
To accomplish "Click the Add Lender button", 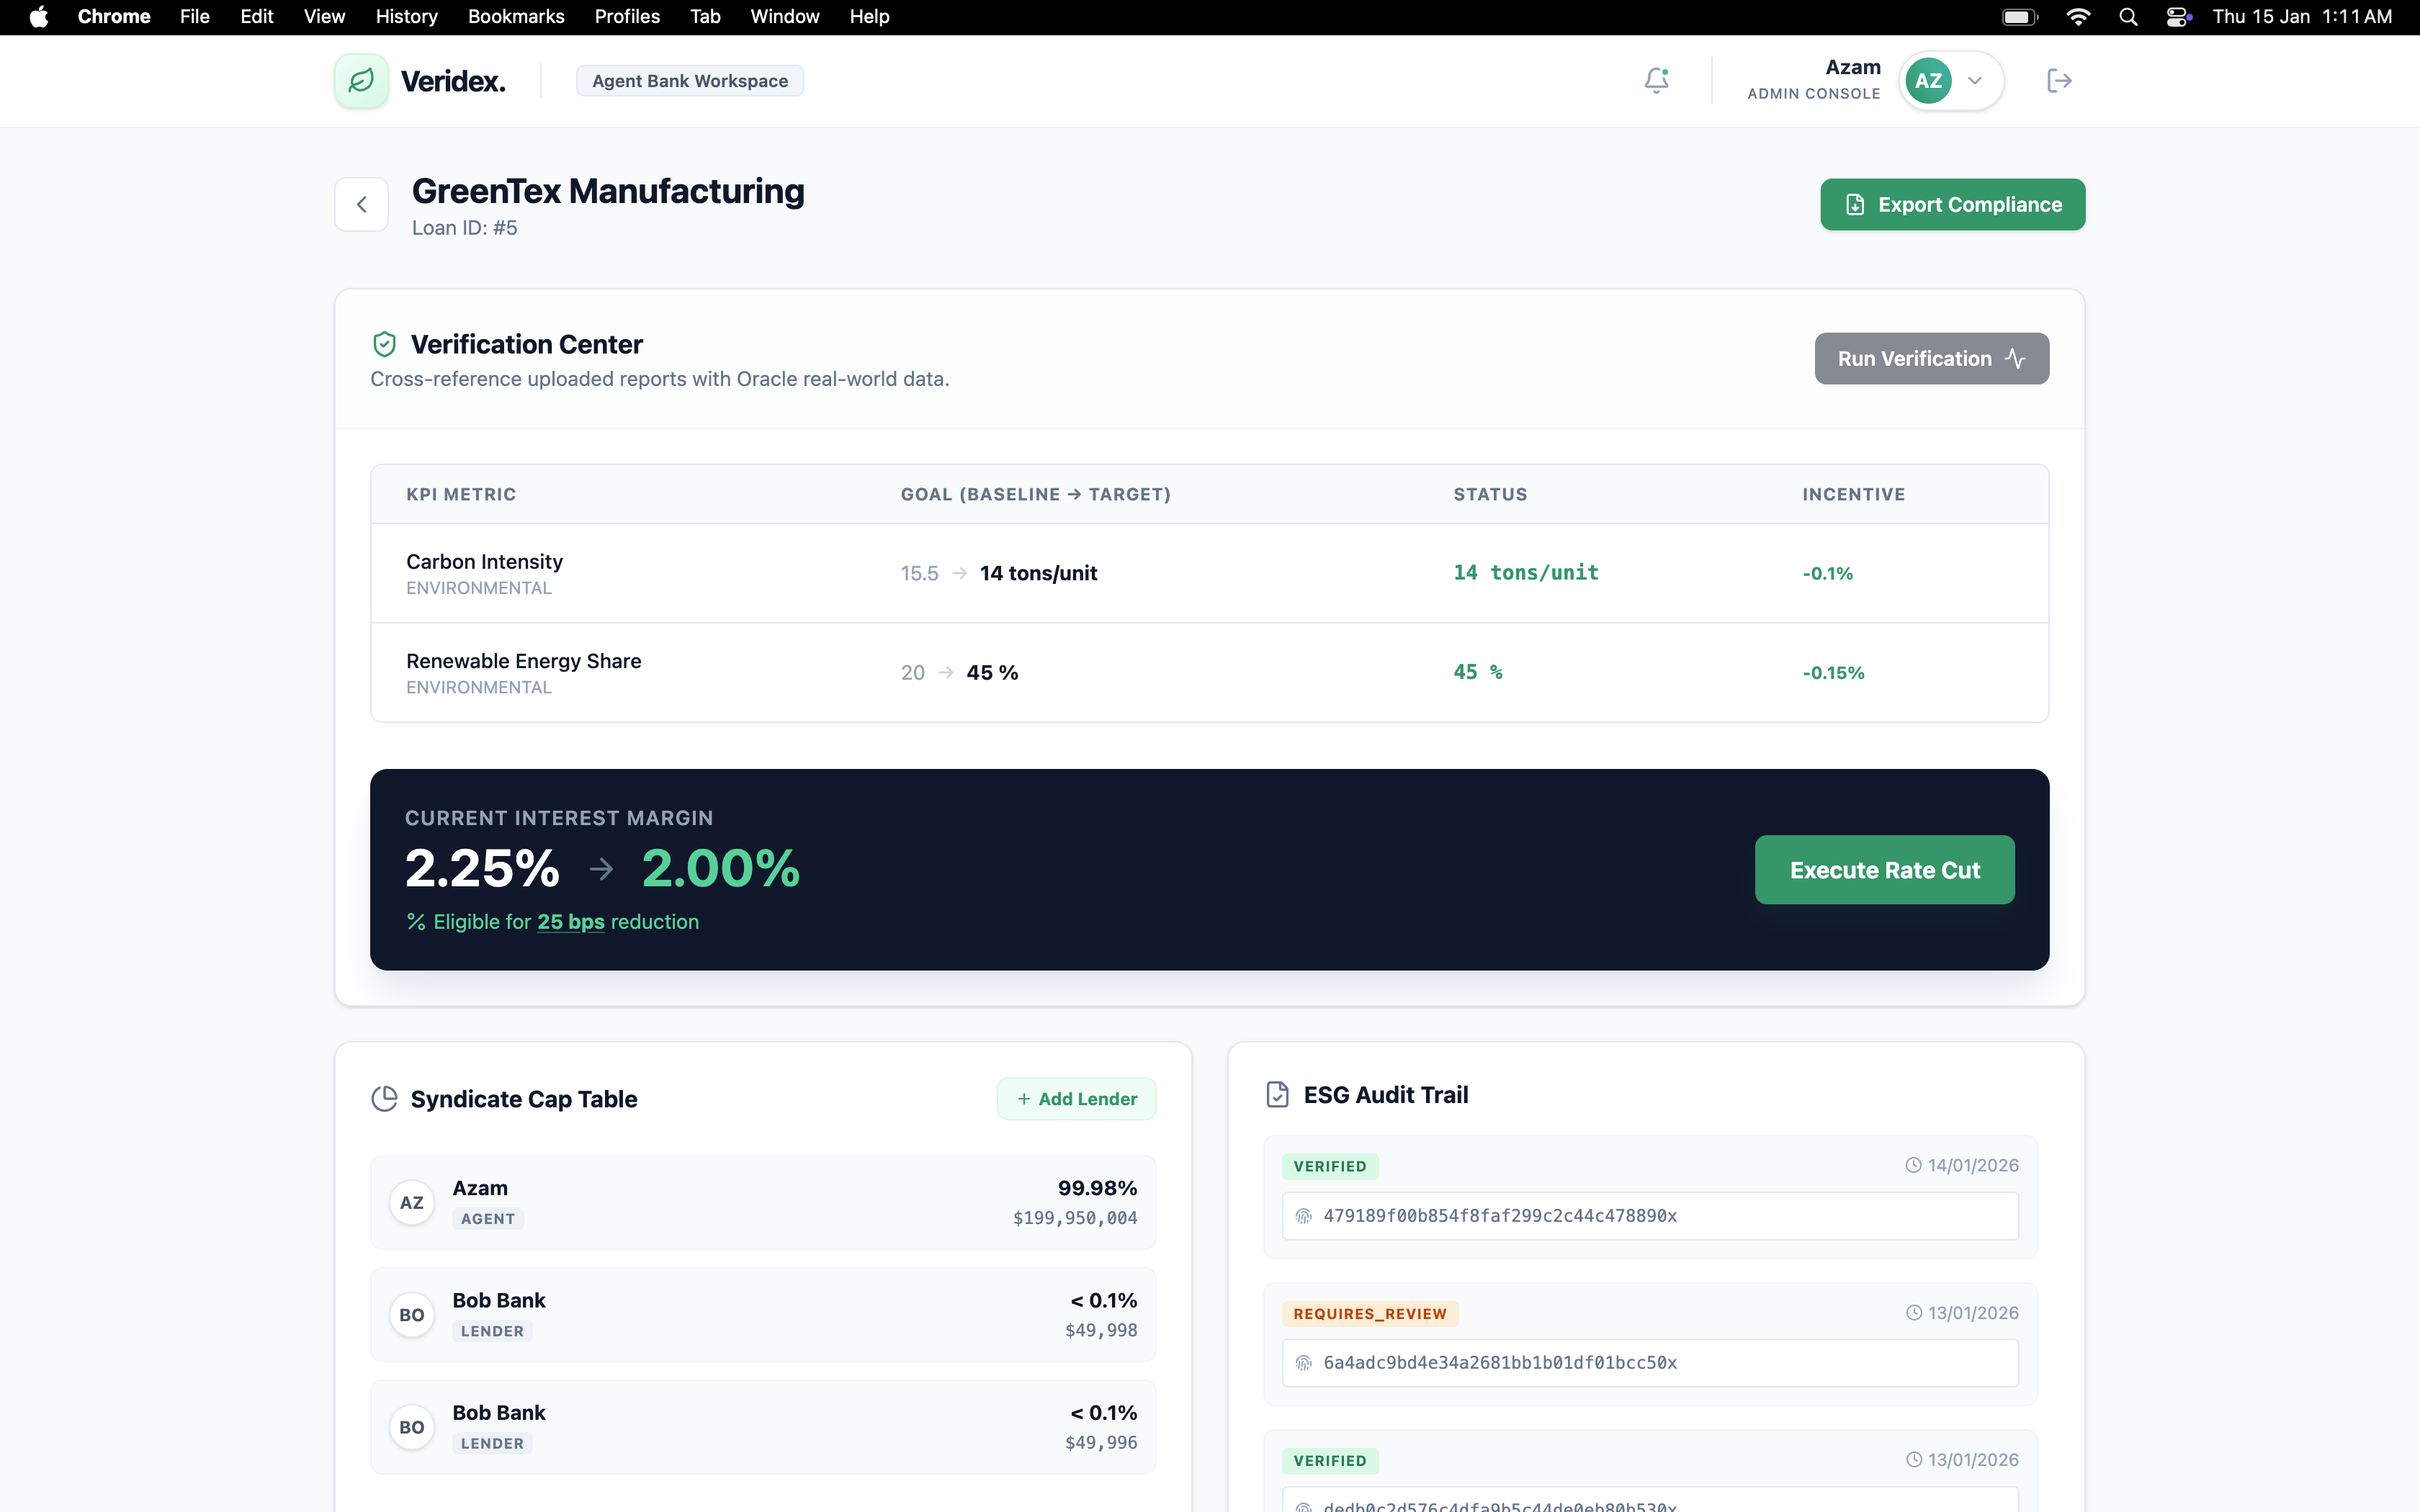I will coord(1076,1098).
